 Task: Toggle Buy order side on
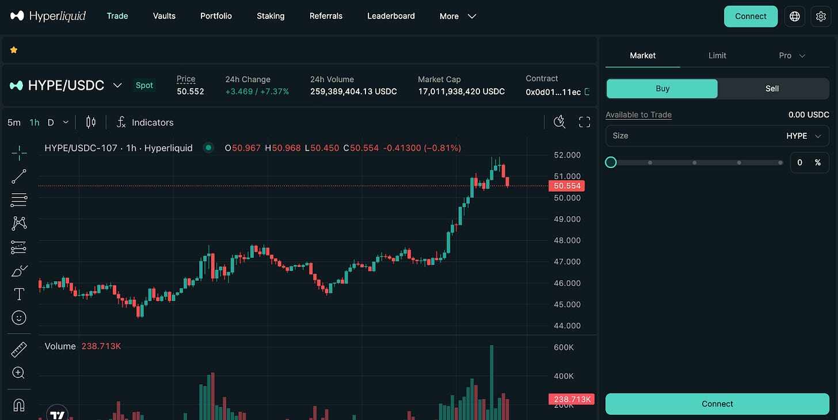pyautogui.click(x=661, y=89)
